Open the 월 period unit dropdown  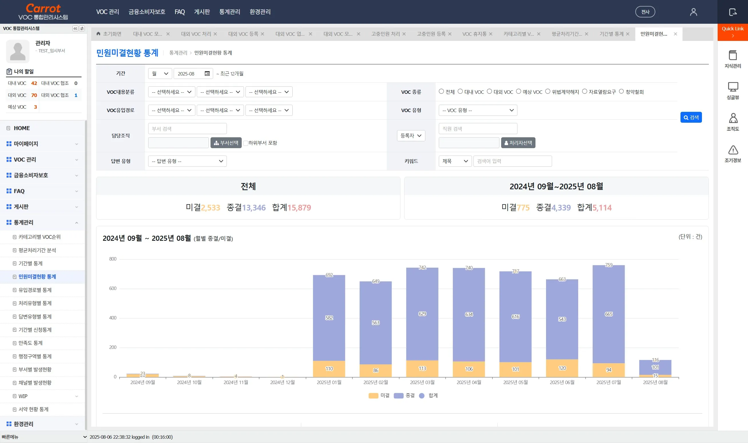tap(160, 74)
